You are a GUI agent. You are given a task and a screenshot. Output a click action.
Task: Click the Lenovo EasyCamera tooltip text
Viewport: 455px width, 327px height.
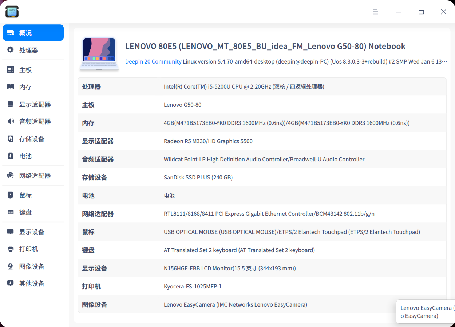[x=425, y=311]
